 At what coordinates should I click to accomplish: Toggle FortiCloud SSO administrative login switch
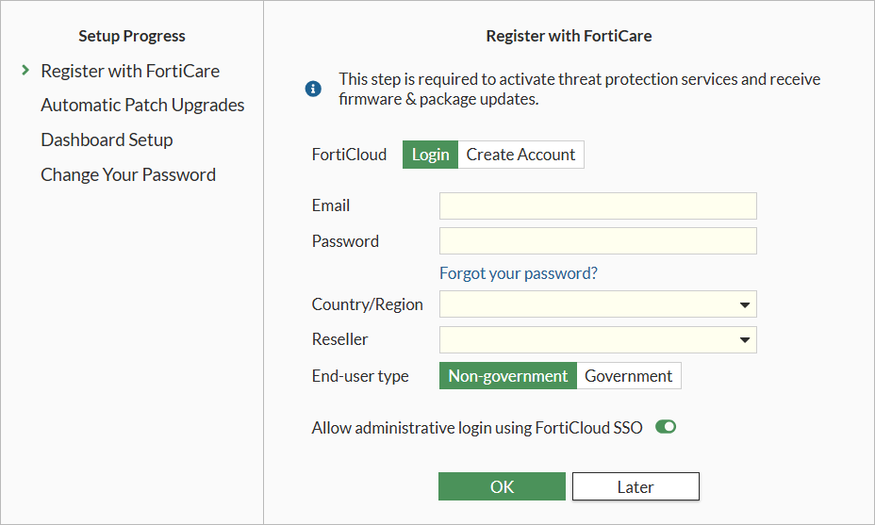coord(666,427)
